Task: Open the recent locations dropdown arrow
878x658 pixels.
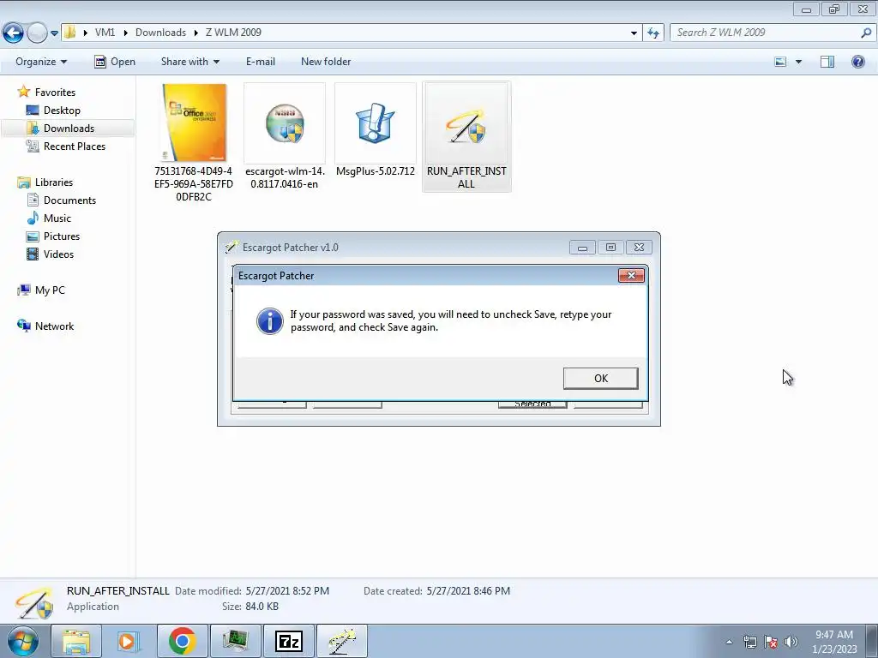Action: 54,33
